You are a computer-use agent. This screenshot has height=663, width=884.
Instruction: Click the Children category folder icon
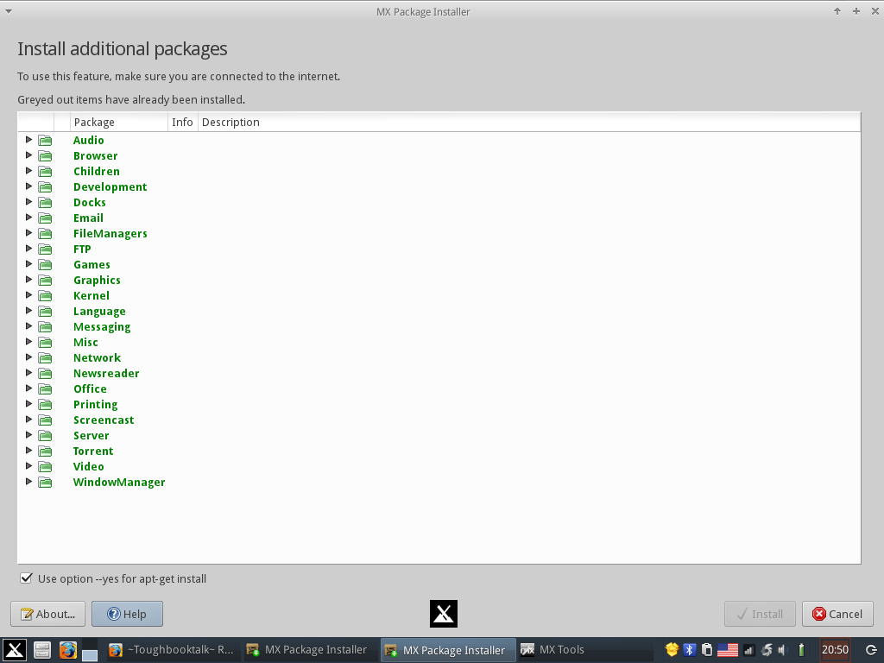[x=45, y=172]
